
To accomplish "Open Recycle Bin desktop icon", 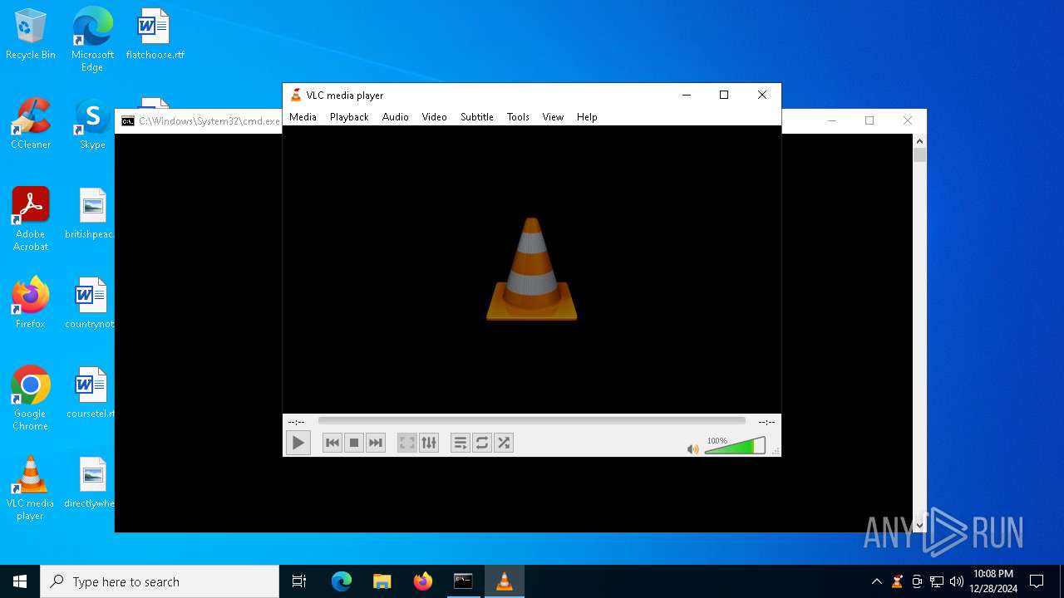I will coord(31,35).
